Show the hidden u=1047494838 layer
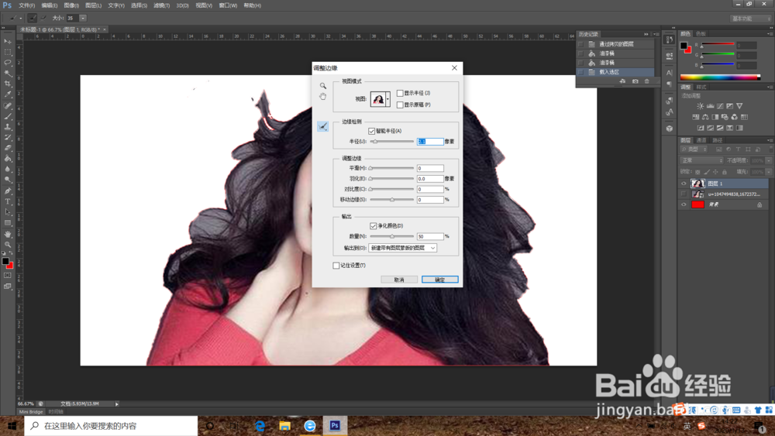This screenshot has height=436, width=775. click(684, 194)
